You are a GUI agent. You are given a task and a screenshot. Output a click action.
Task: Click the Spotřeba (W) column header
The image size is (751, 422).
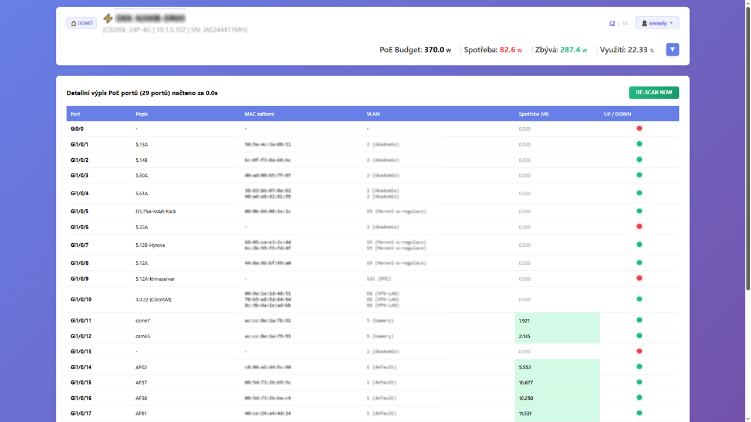pyautogui.click(x=533, y=114)
